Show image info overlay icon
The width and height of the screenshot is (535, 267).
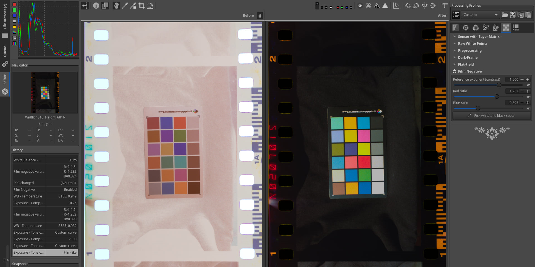tap(96, 6)
